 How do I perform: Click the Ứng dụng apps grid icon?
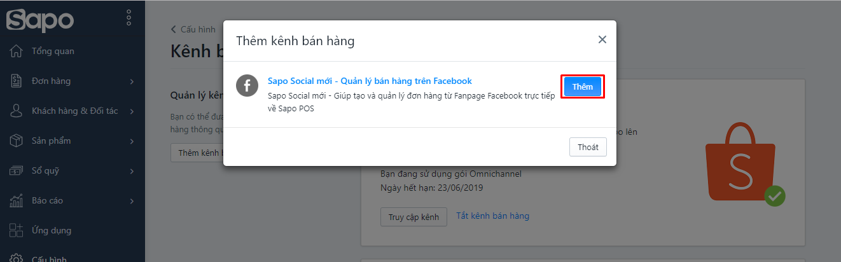[17, 230]
